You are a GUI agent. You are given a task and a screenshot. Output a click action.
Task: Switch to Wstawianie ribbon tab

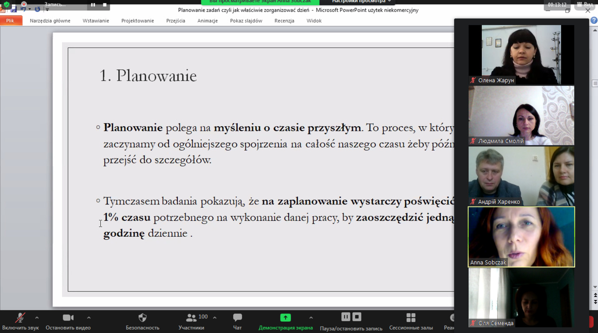(96, 21)
